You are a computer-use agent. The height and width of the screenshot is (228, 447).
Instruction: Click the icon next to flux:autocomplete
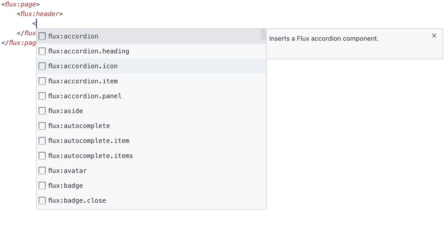pos(42,126)
